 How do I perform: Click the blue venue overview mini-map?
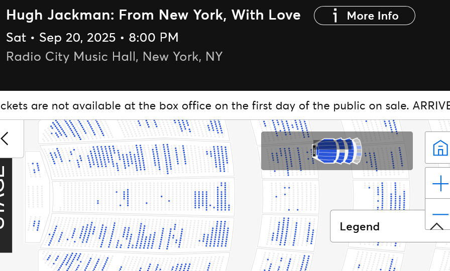(x=336, y=151)
